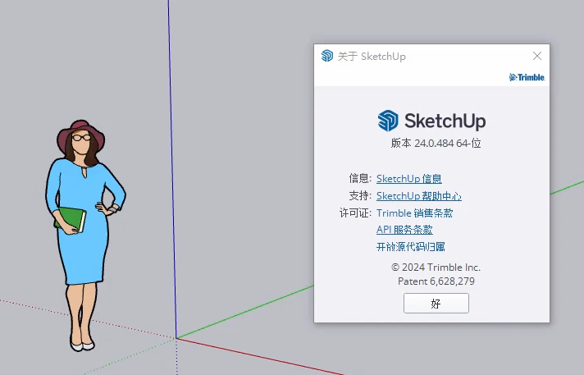Select the woman scale figure in the viewport
The width and height of the screenshot is (584, 375).
click(x=84, y=236)
